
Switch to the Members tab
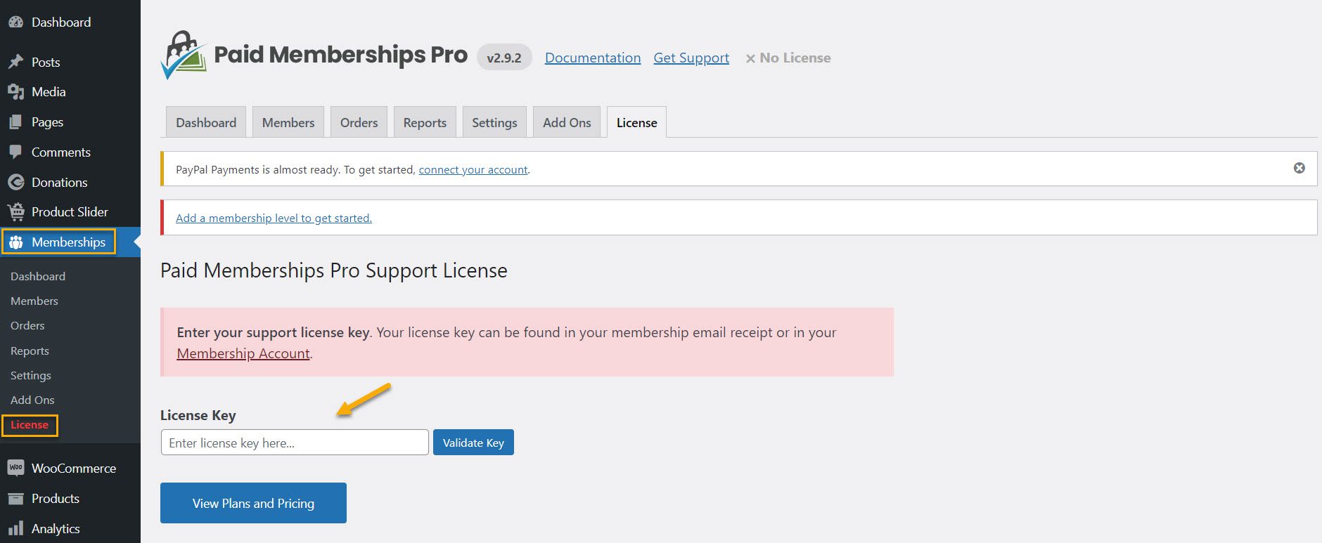[x=288, y=122]
